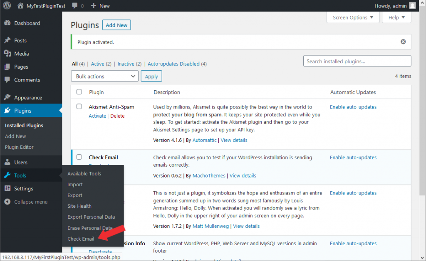Focus the Search installed plugins field
Viewport: 426px width, 261px height.
357,62
